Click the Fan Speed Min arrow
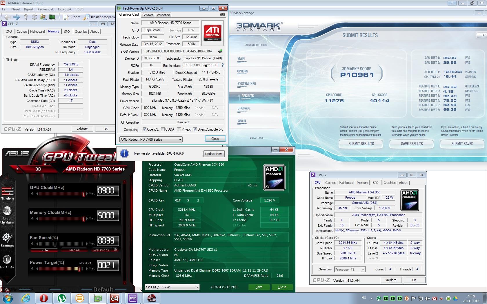The image size is (487, 304). 37,244
